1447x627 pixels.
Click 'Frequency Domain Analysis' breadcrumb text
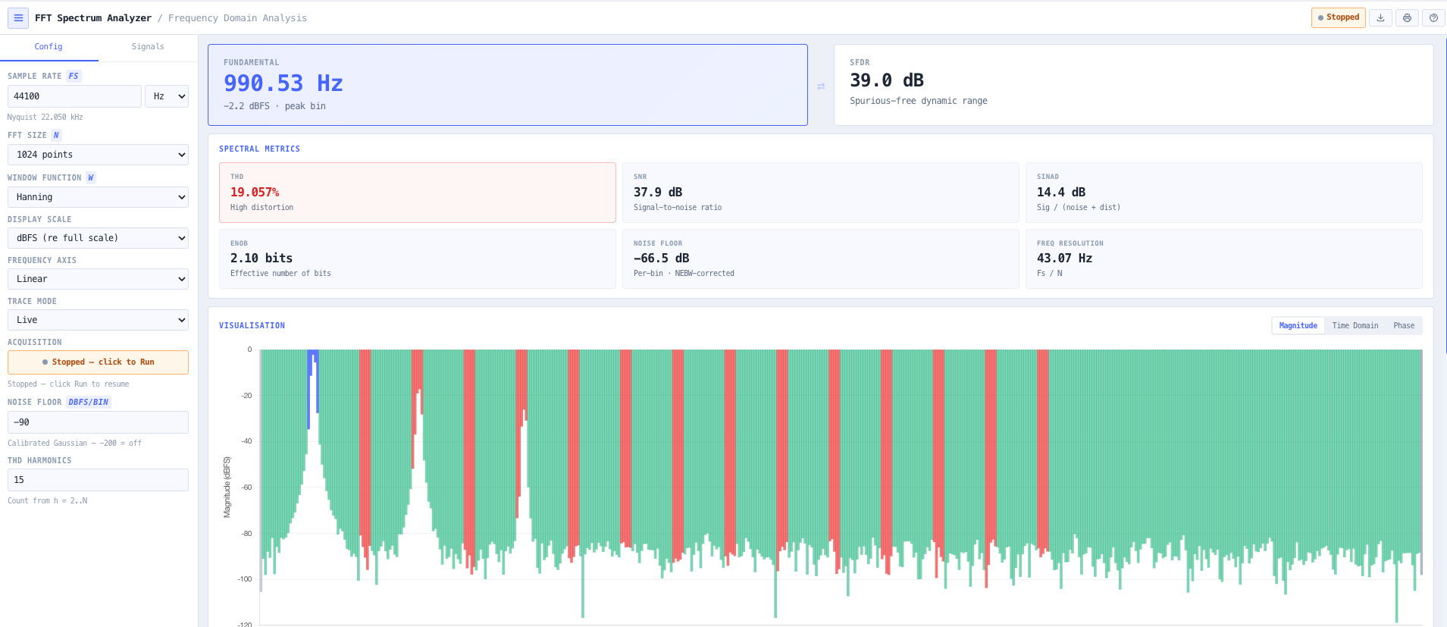click(237, 18)
